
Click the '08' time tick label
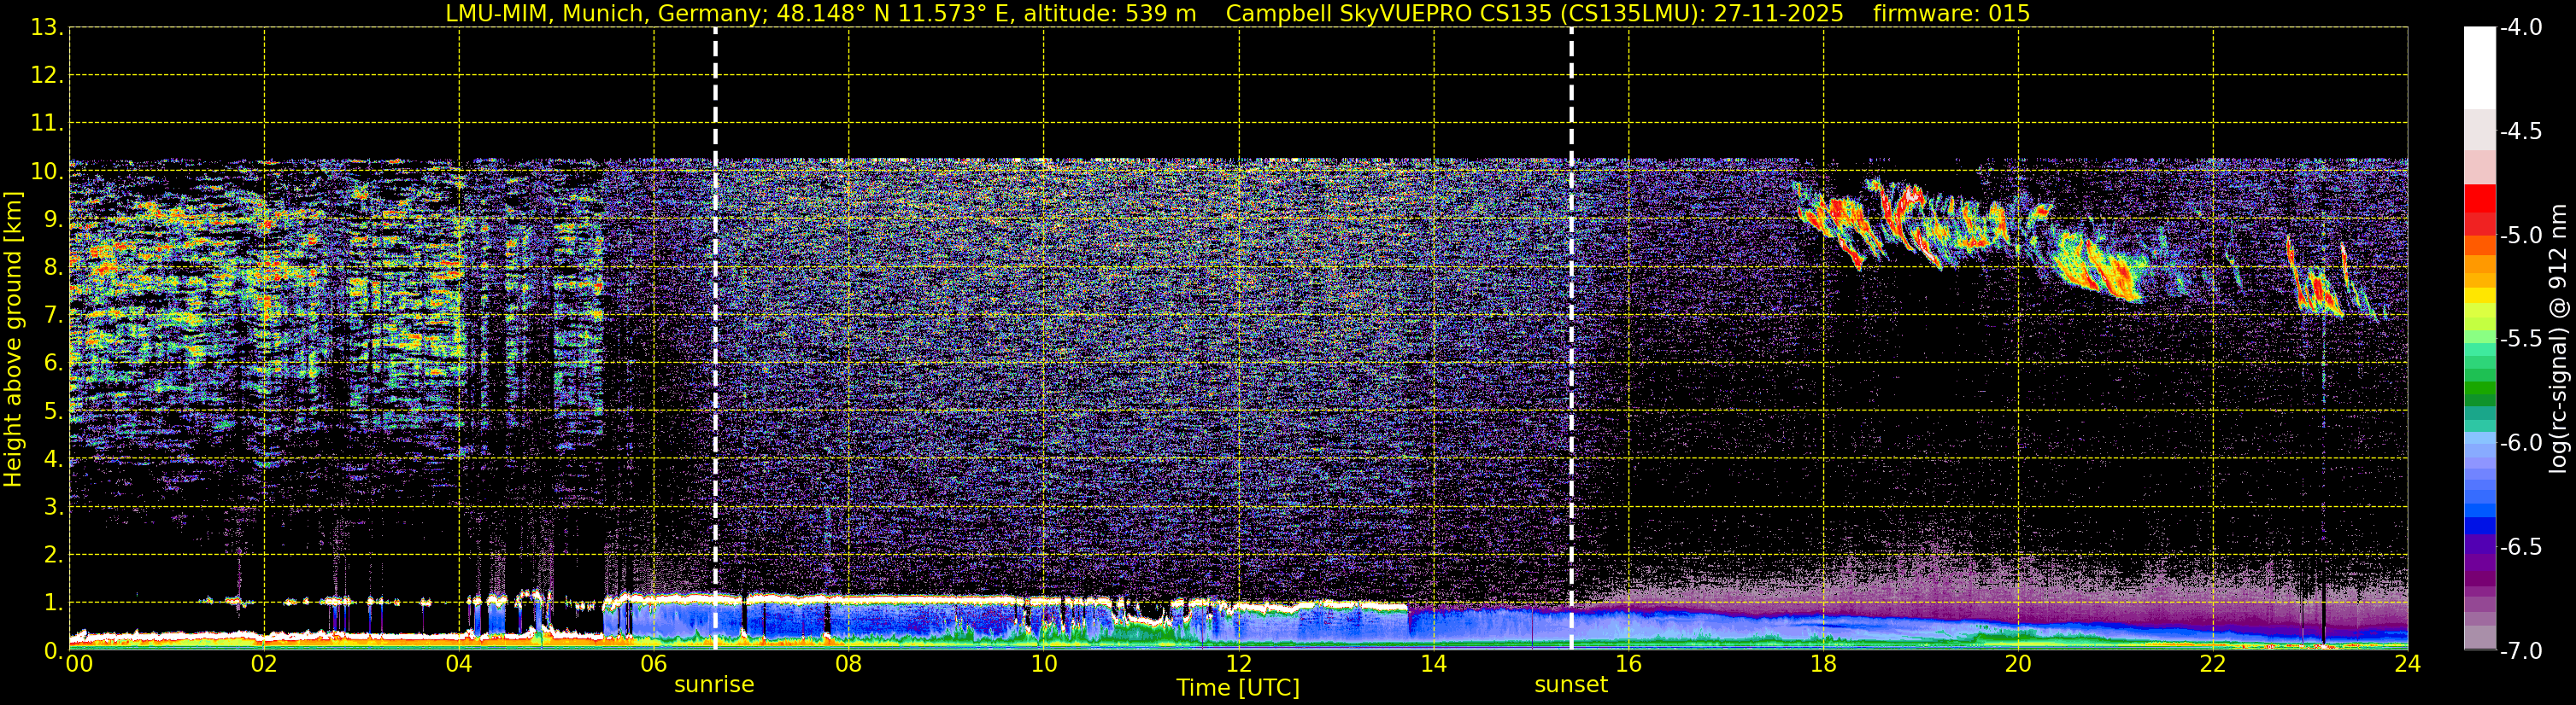(849, 664)
